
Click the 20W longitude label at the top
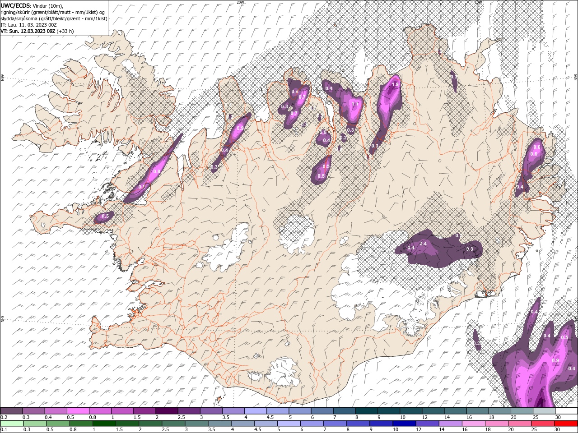pyautogui.click(x=240, y=2)
